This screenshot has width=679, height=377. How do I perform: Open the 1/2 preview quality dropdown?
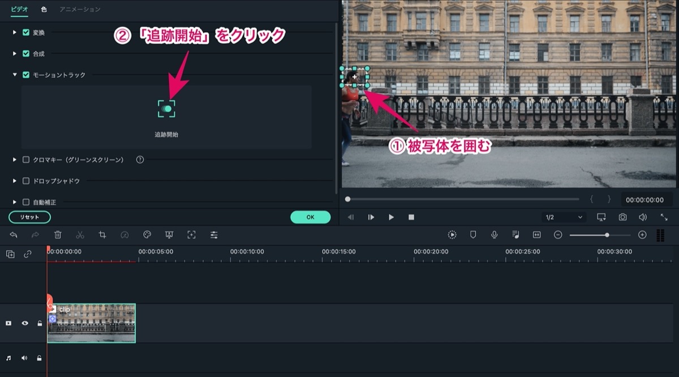(564, 217)
